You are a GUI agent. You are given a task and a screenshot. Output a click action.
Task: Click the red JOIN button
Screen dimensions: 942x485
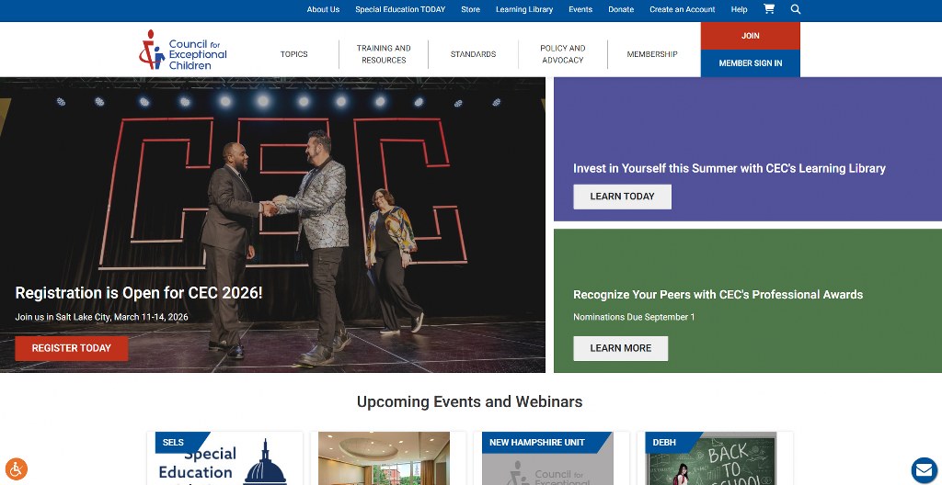tap(751, 36)
